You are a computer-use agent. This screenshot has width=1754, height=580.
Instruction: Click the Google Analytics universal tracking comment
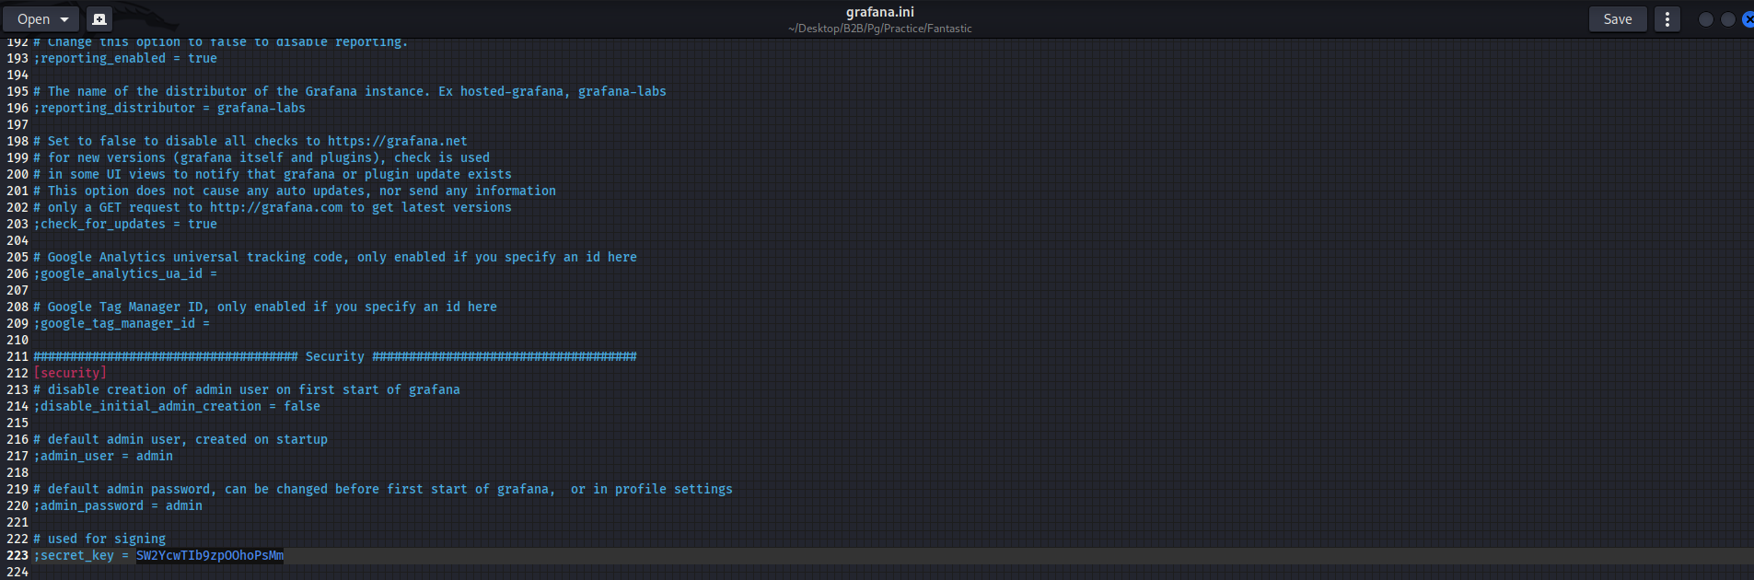[335, 257]
